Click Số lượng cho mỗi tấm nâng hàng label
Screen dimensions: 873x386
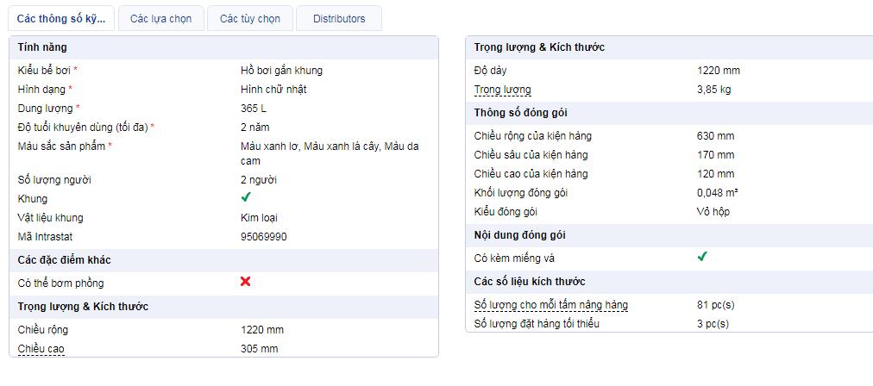(x=551, y=305)
